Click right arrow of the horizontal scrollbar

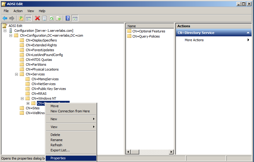pyautogui.click(x=171, y=152)
